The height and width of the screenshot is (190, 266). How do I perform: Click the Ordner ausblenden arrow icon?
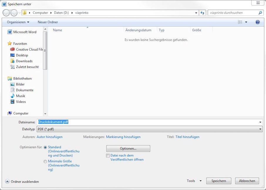[x=7, y=182]
